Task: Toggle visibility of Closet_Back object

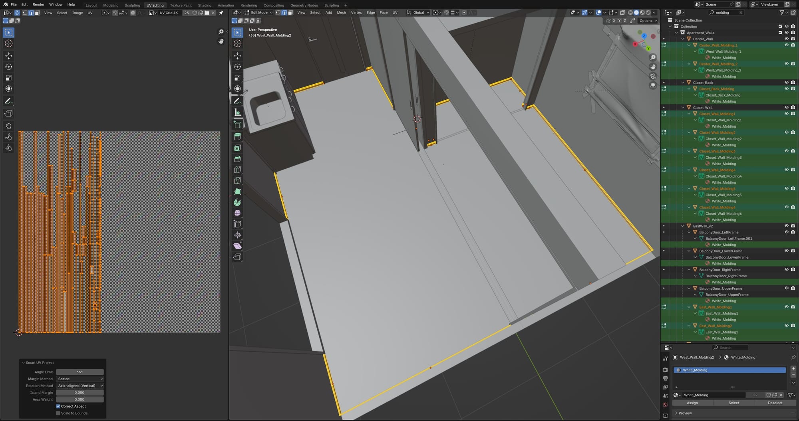Action: pos(787,83)
